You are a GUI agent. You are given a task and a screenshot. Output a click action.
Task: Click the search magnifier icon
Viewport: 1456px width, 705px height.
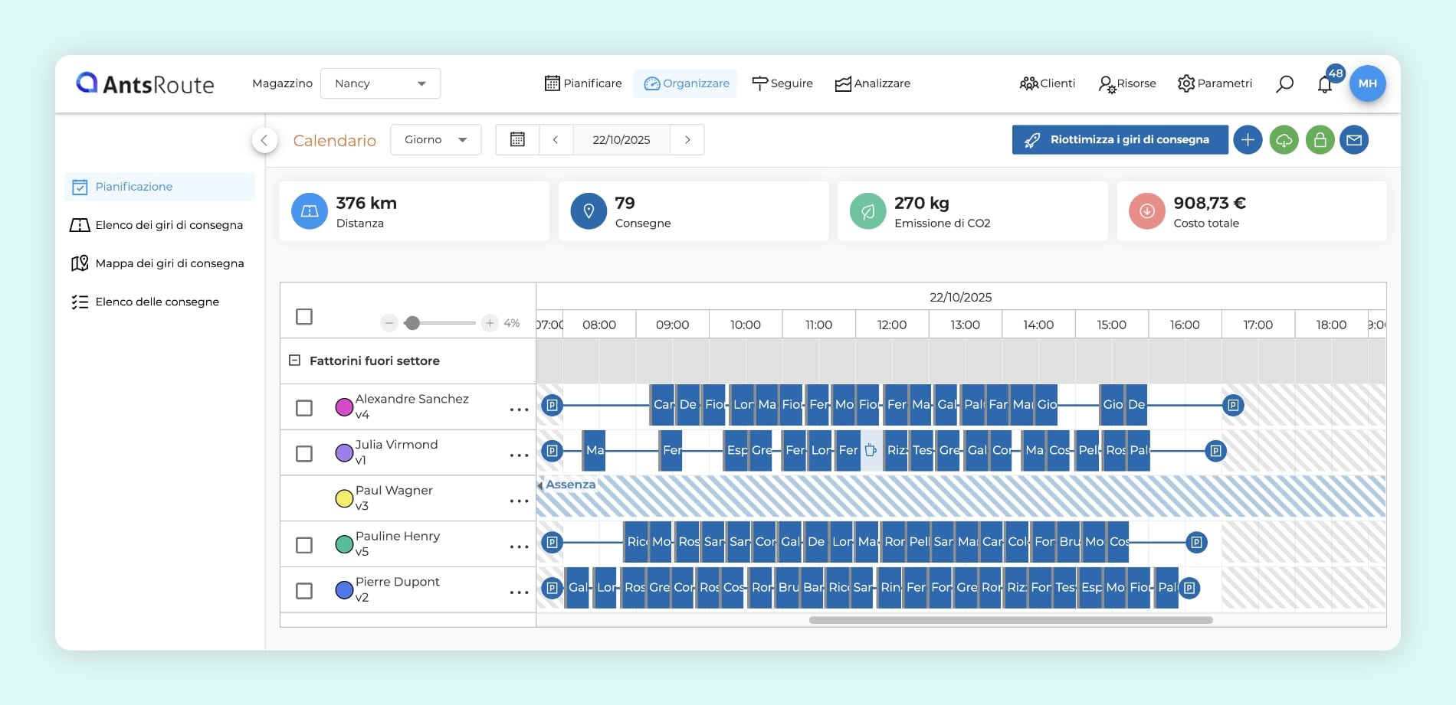click(x=1284, y=83)
